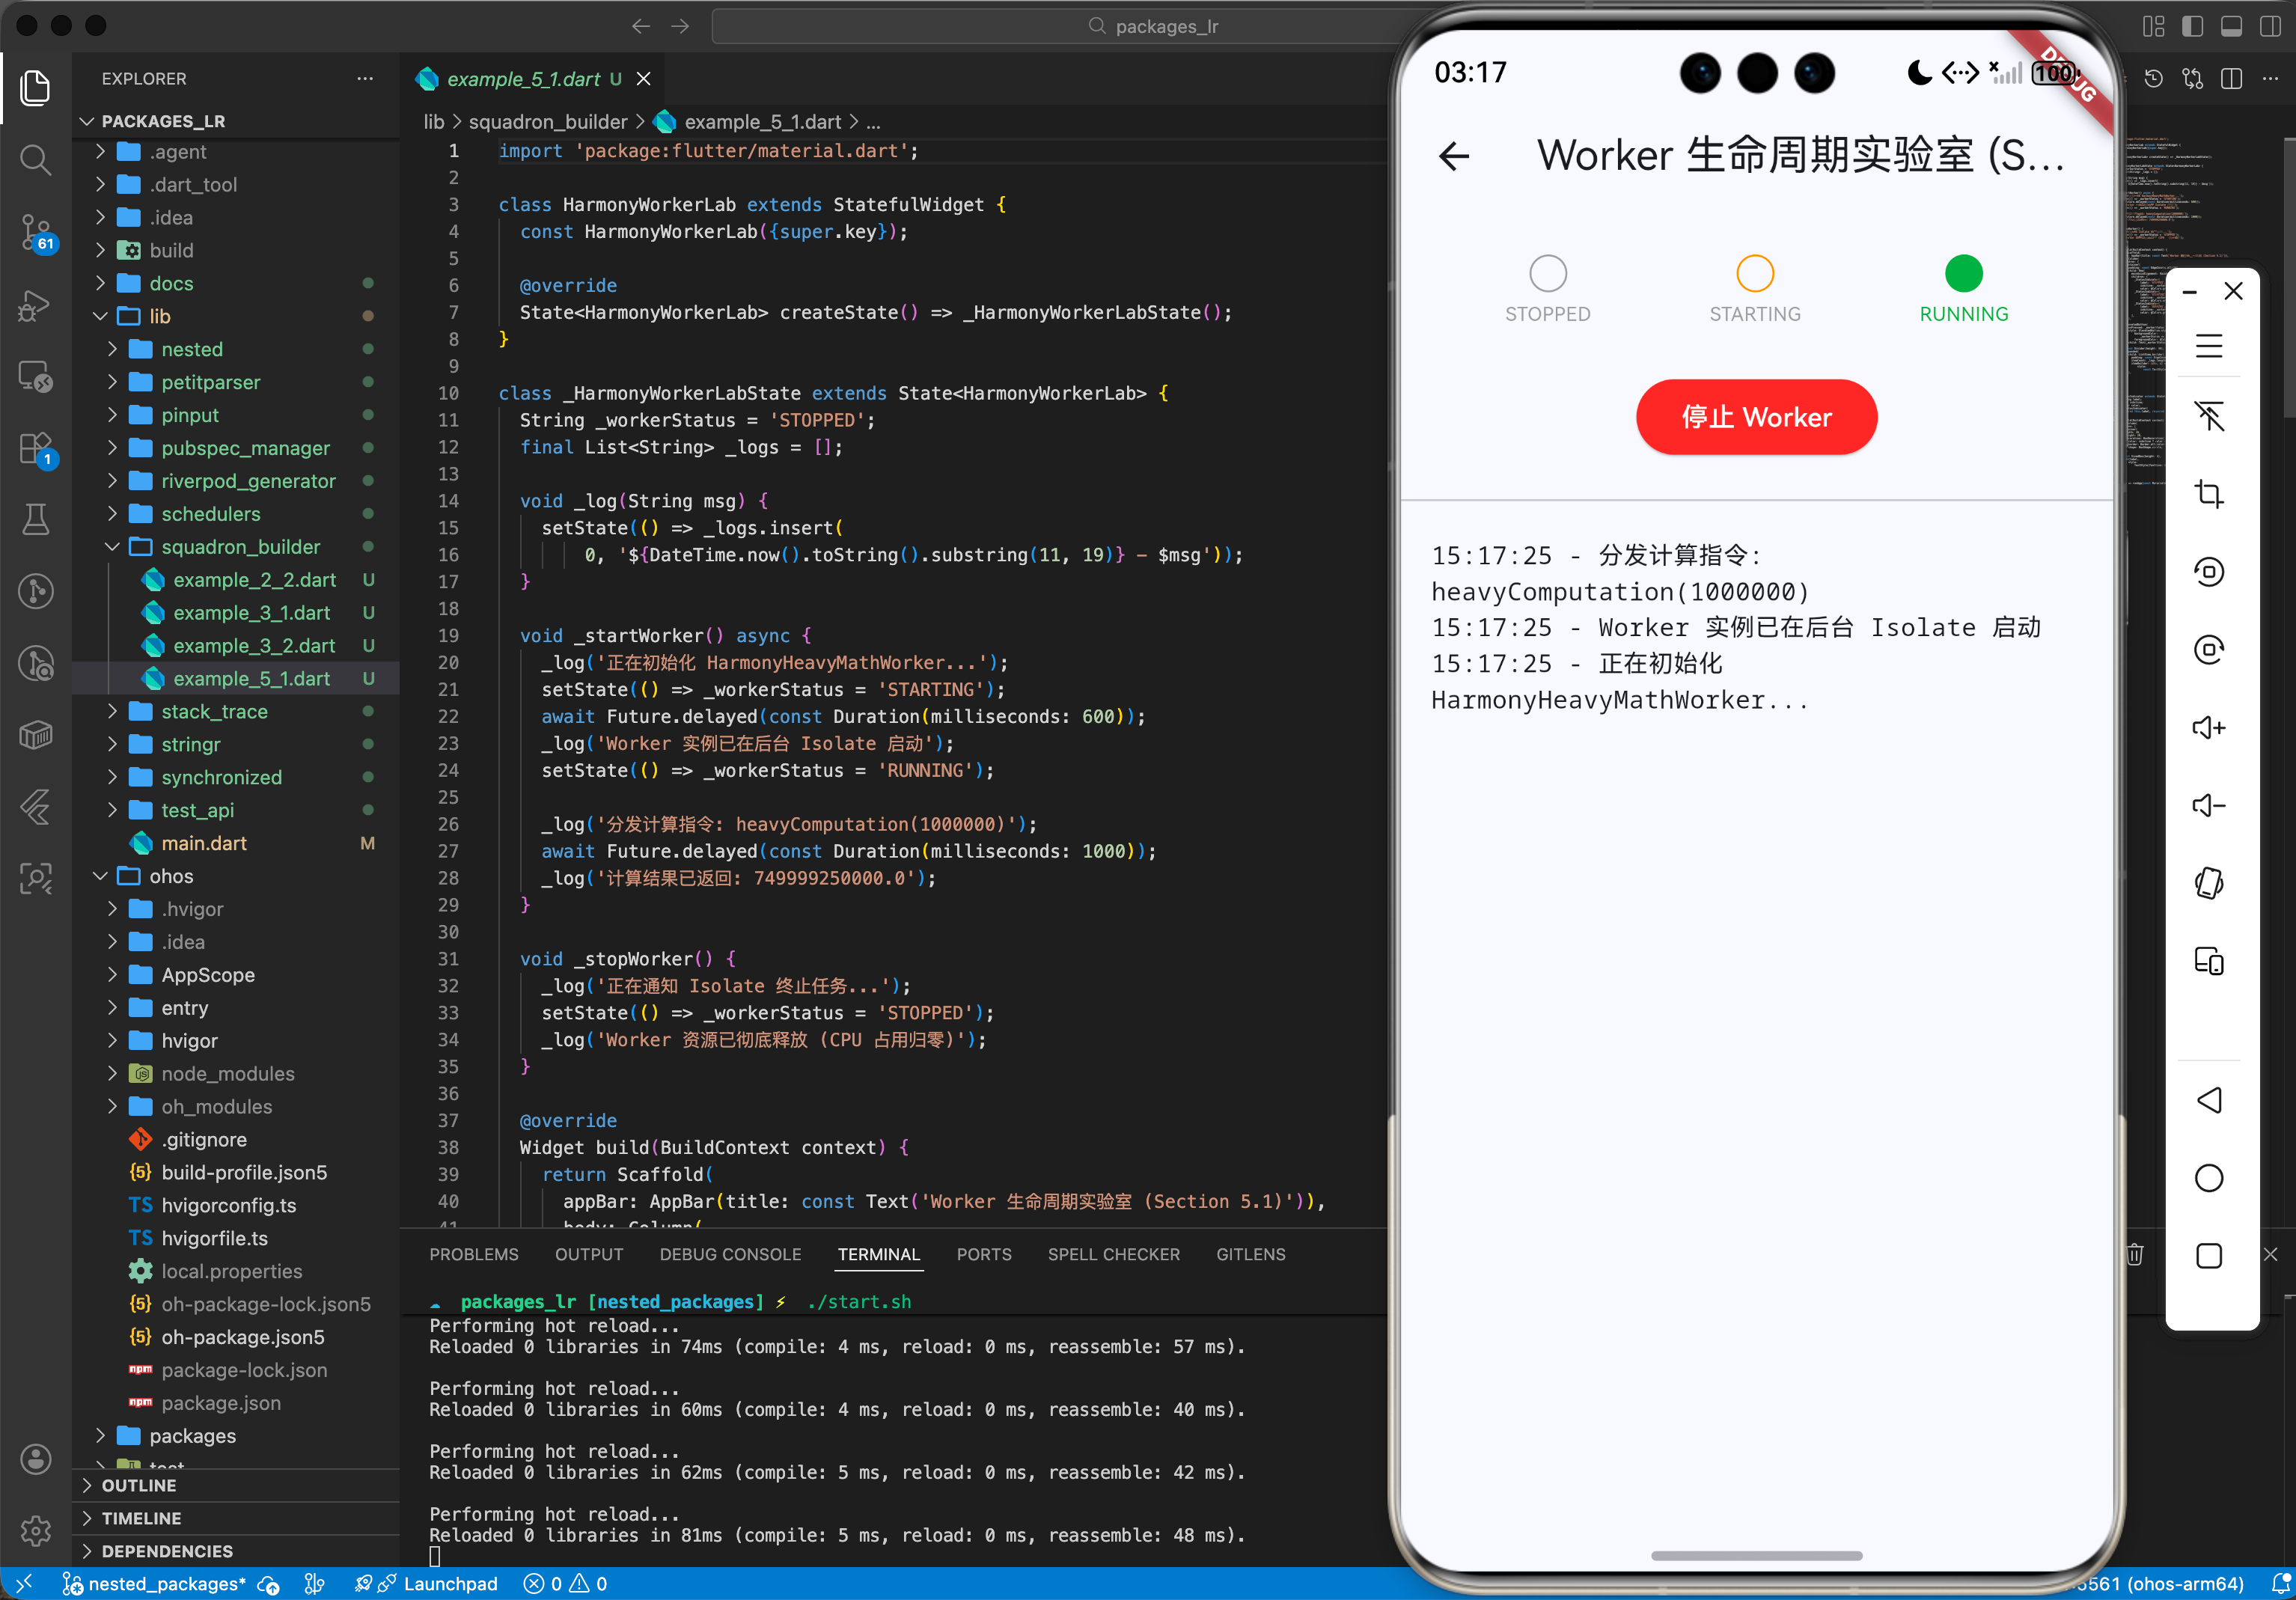Go forward with the title bar right arrow
2296x1600 pixels.
point(680,26)
